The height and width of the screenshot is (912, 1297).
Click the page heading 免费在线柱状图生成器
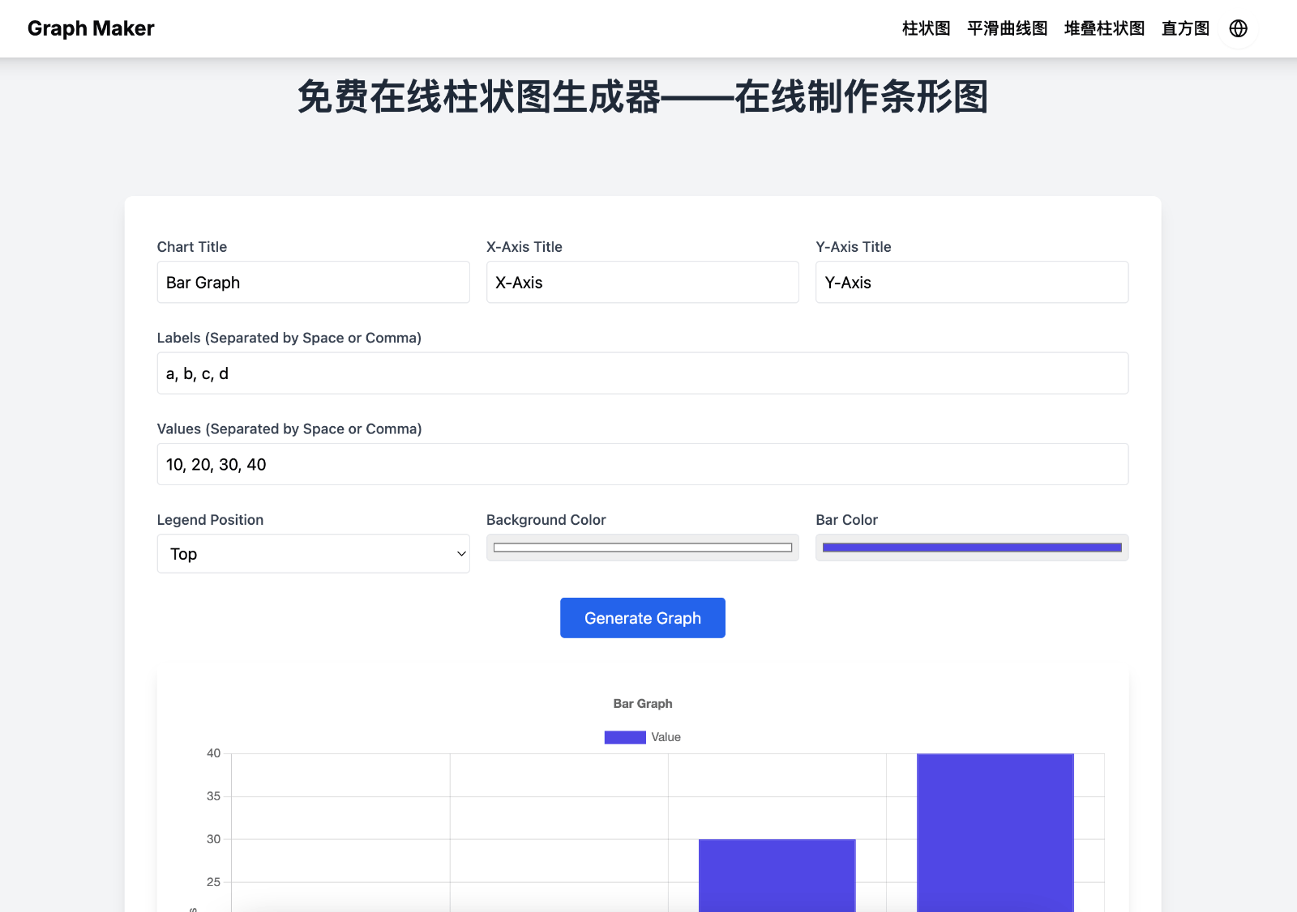click(643, 97)
